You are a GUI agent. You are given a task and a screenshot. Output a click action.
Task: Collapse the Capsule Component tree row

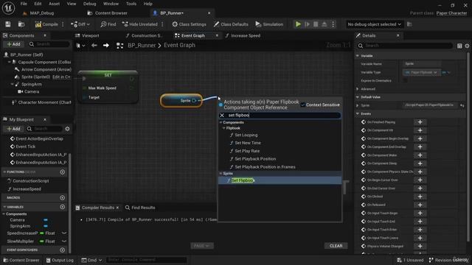coord(10,62)
